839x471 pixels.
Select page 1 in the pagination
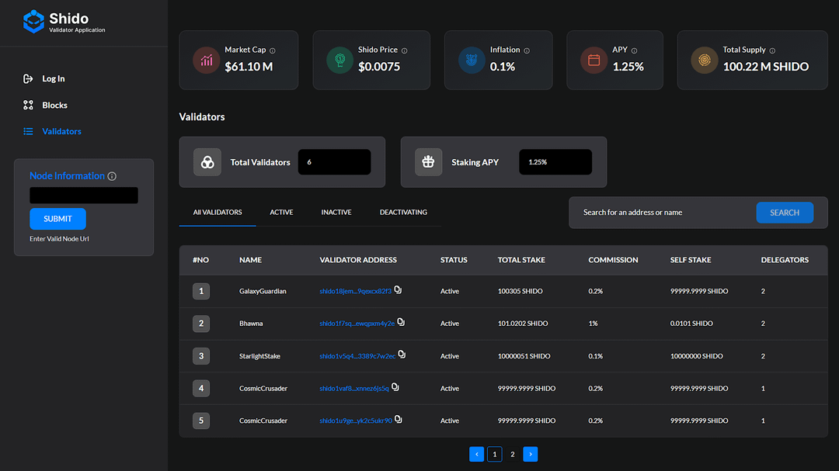(x=494, y=454)
